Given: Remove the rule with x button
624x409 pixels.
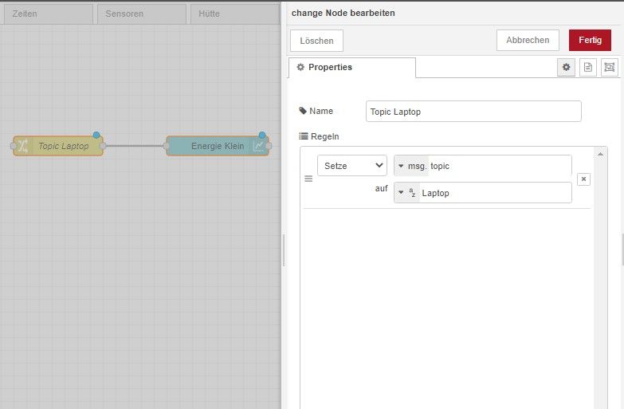Looking at the screenshot, I should pyautogui.click(x=583, y=179).
